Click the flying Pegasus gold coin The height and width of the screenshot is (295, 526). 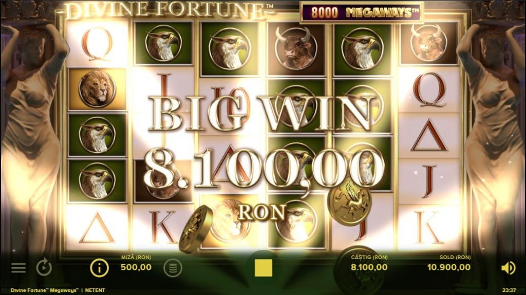point(349,202)
